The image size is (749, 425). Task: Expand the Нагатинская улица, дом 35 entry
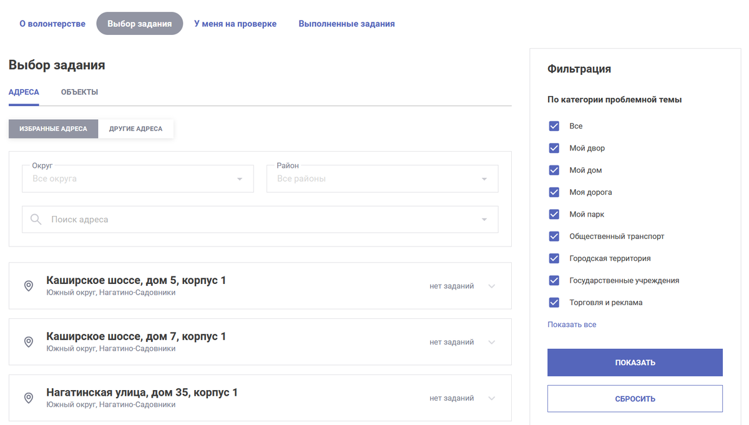(x=491, y=398)
